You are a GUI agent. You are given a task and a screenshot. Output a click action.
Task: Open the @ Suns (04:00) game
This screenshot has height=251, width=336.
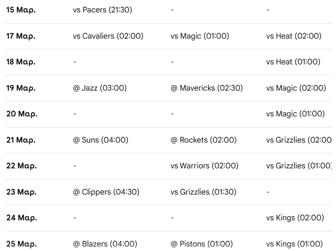pos(100,140)
